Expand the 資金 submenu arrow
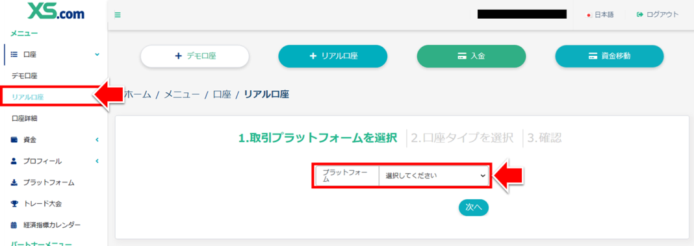 click(x=97, y=140)
